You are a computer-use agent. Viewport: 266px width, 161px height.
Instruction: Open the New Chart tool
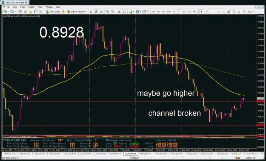point(5,12)
